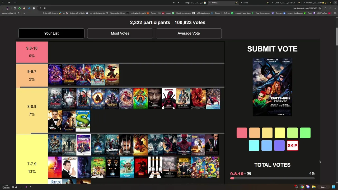Vote with the purple tier swatch
338x190 pixels.
point(279,145)
